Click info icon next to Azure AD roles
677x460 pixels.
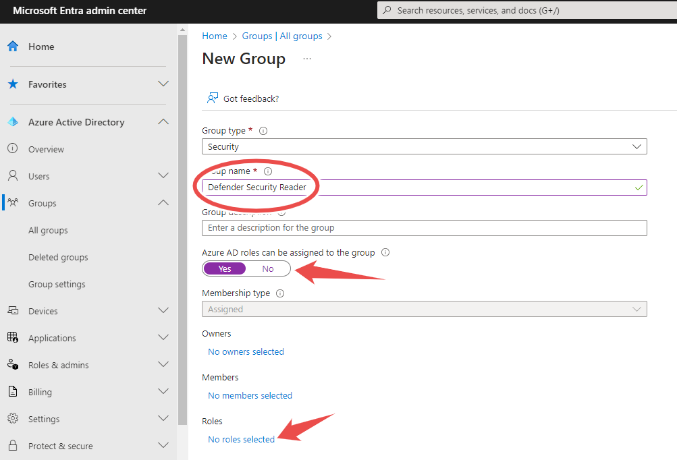[x=385, y=252]
